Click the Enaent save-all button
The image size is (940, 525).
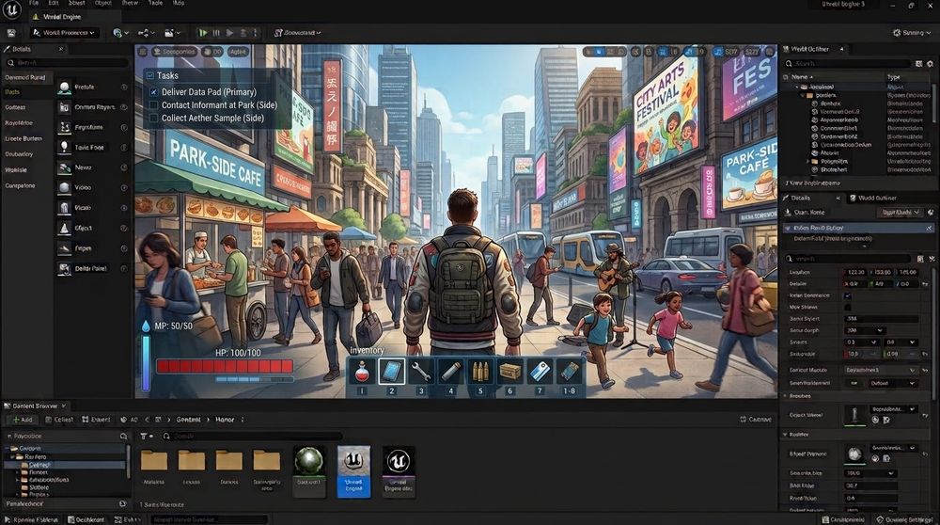tap(96, 420)
